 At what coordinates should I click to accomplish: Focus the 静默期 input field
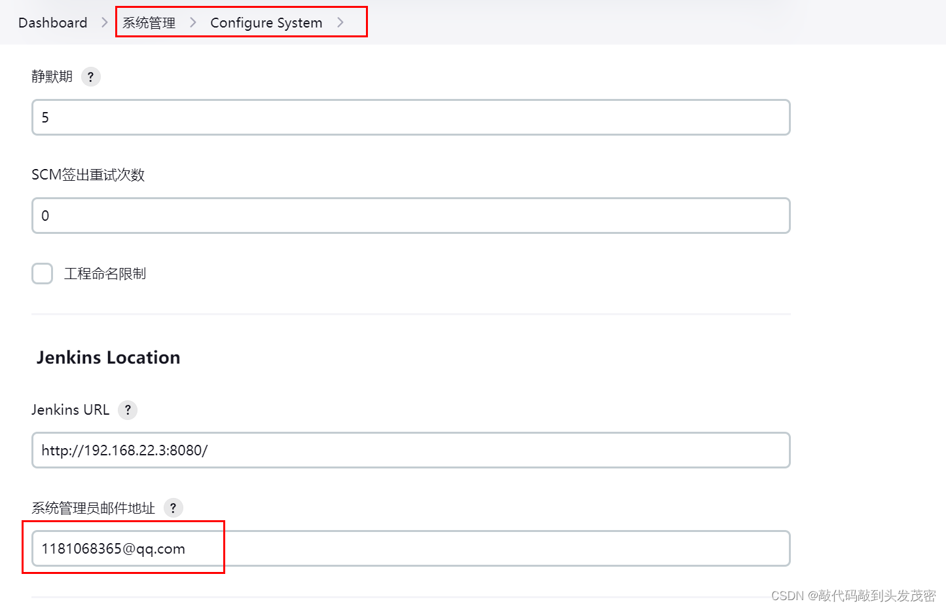pyautogui.click(x=411, y=117)
